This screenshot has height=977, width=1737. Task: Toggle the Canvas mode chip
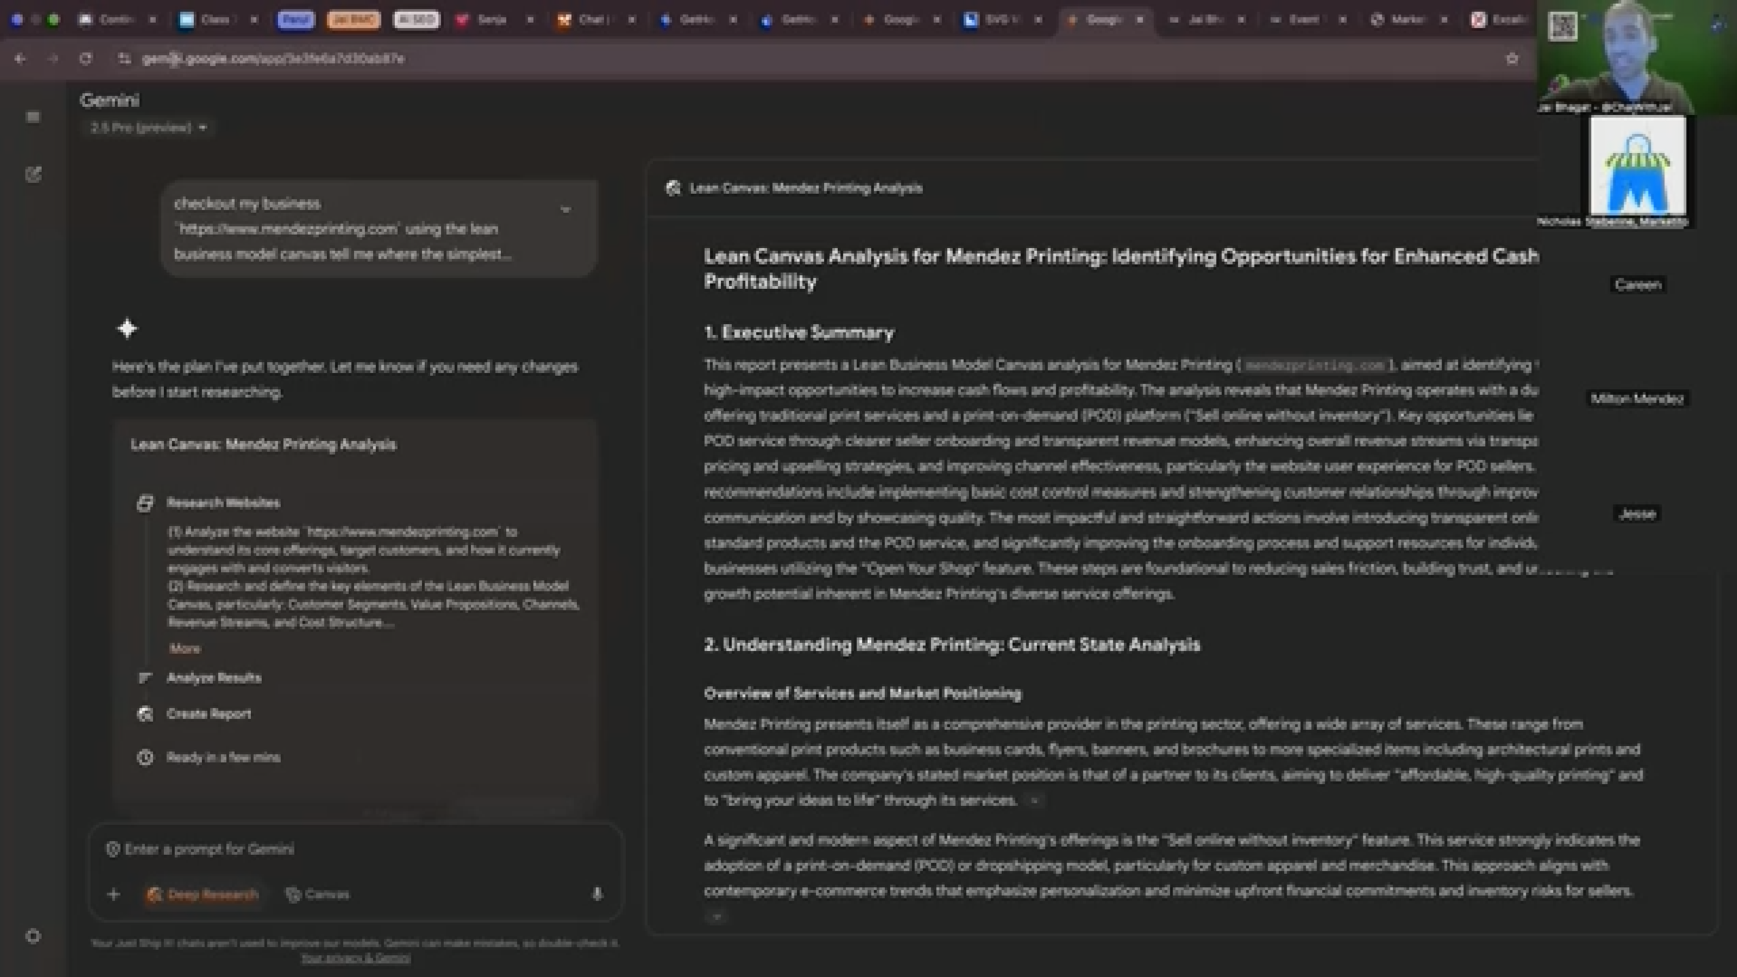coord(317,894)
